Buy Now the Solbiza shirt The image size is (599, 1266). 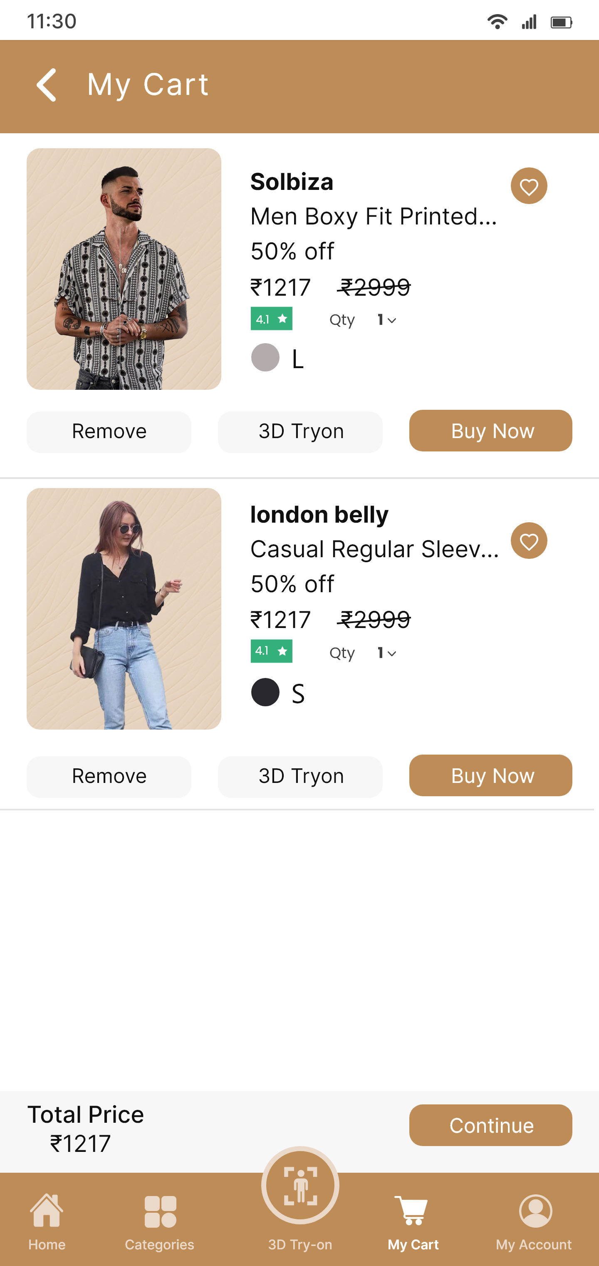pyautogui.click(x=490, y=431)
